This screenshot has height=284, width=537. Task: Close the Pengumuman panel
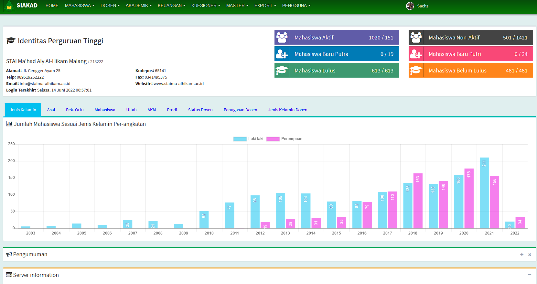530,255
